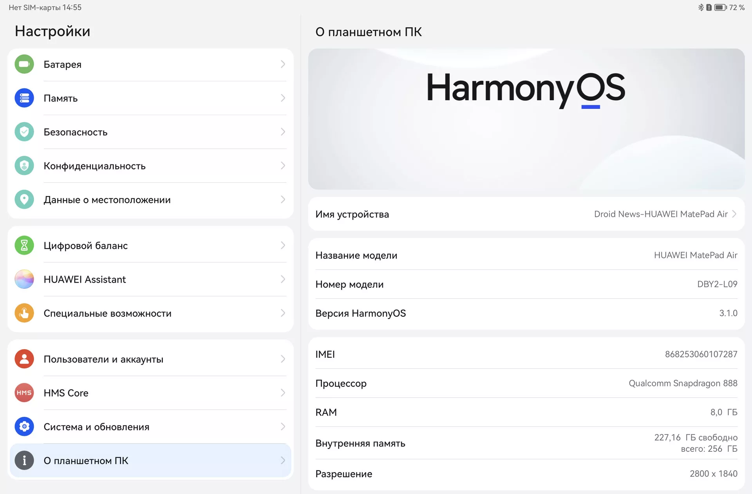Open HMS Core settings
752x494 pixels.
[150, 393]
